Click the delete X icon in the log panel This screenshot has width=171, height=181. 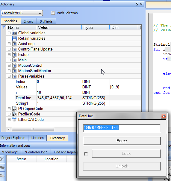2,159
